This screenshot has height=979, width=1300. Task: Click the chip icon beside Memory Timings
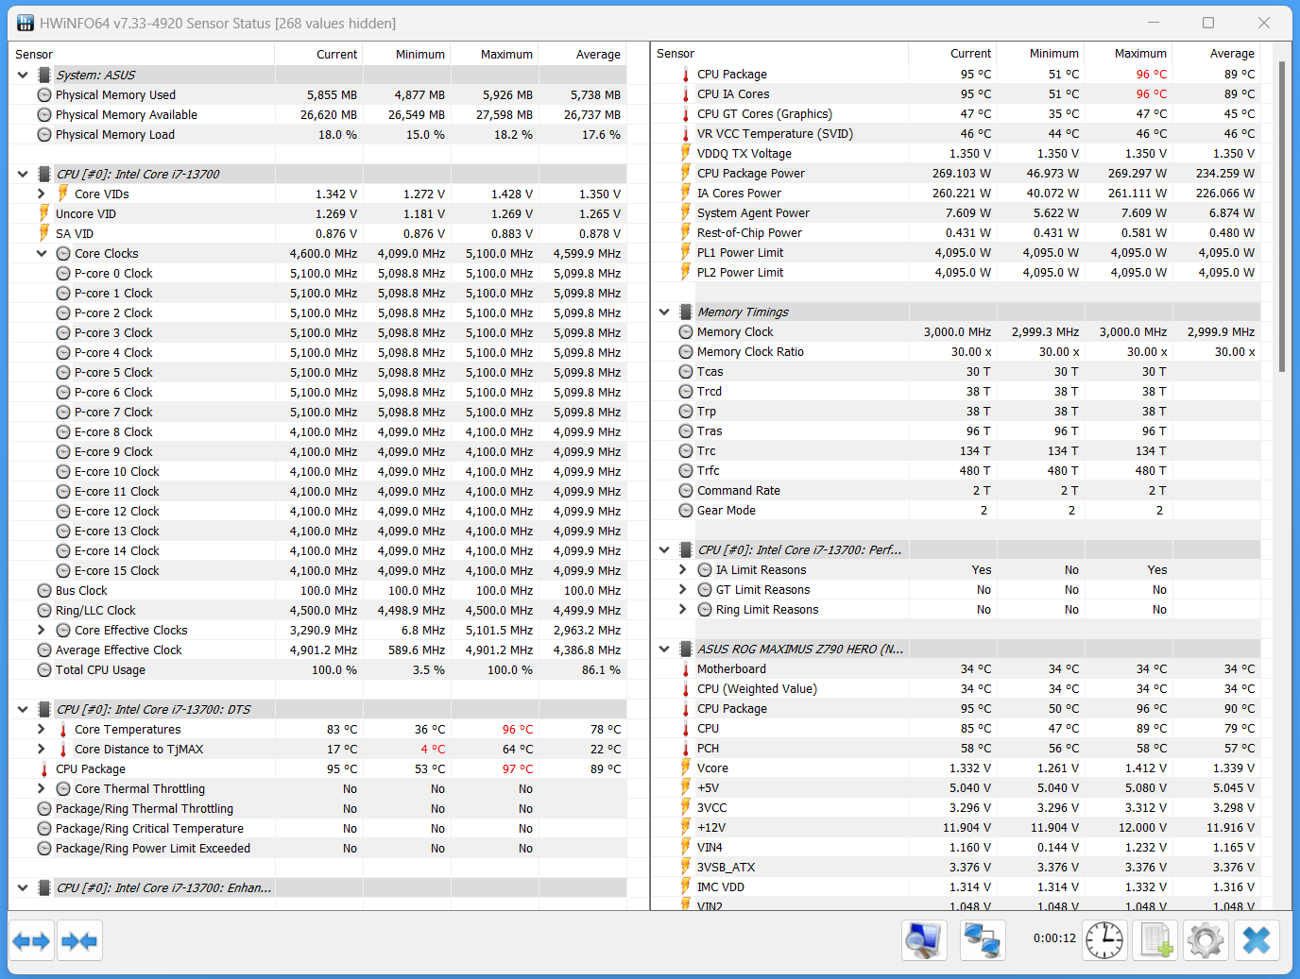click(x=686, y=312)
